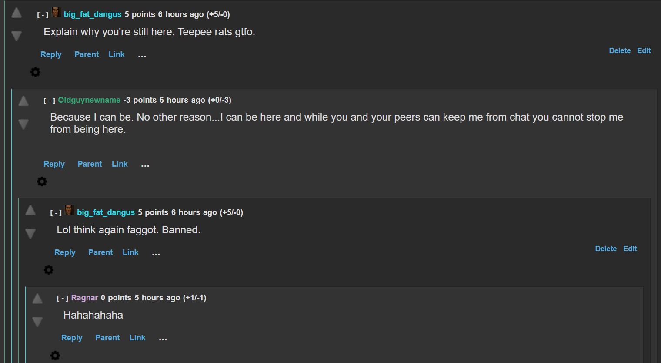This screenshot has width=661, height=363.
Task: Click big_fat_dangus avatar in Banned reply
Action: [x=69, y=211]
